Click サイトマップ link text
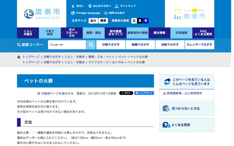Image resolution: width=234 pixels, height=146 pixels. coord(128,6)
